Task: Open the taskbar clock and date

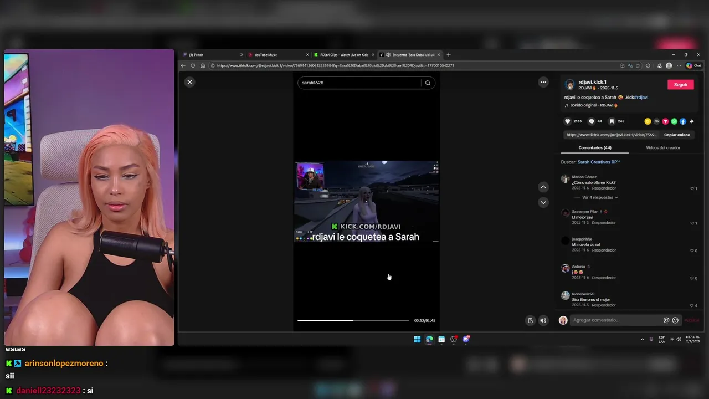Action: click(x=693, y=339)
